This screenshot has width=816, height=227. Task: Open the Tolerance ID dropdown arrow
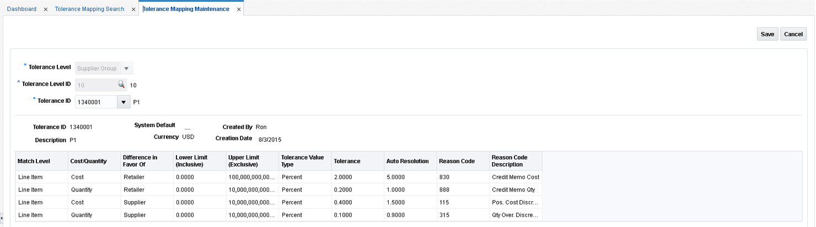pos(124,102)
